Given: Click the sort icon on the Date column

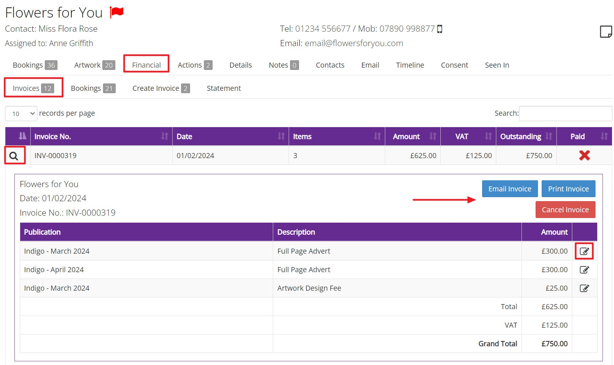Looking at the screenshot, I should 281,136.
